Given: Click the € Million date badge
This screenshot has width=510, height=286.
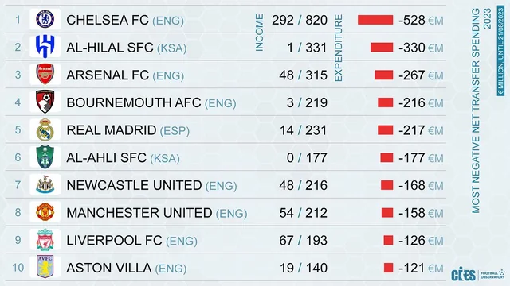Looking at the screenshot, I should click(500, 50).
